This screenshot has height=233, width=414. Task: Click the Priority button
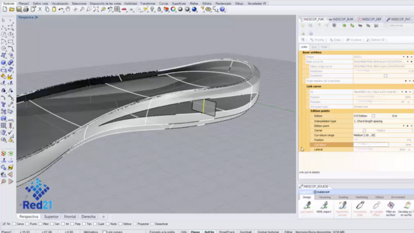point(317,40)
